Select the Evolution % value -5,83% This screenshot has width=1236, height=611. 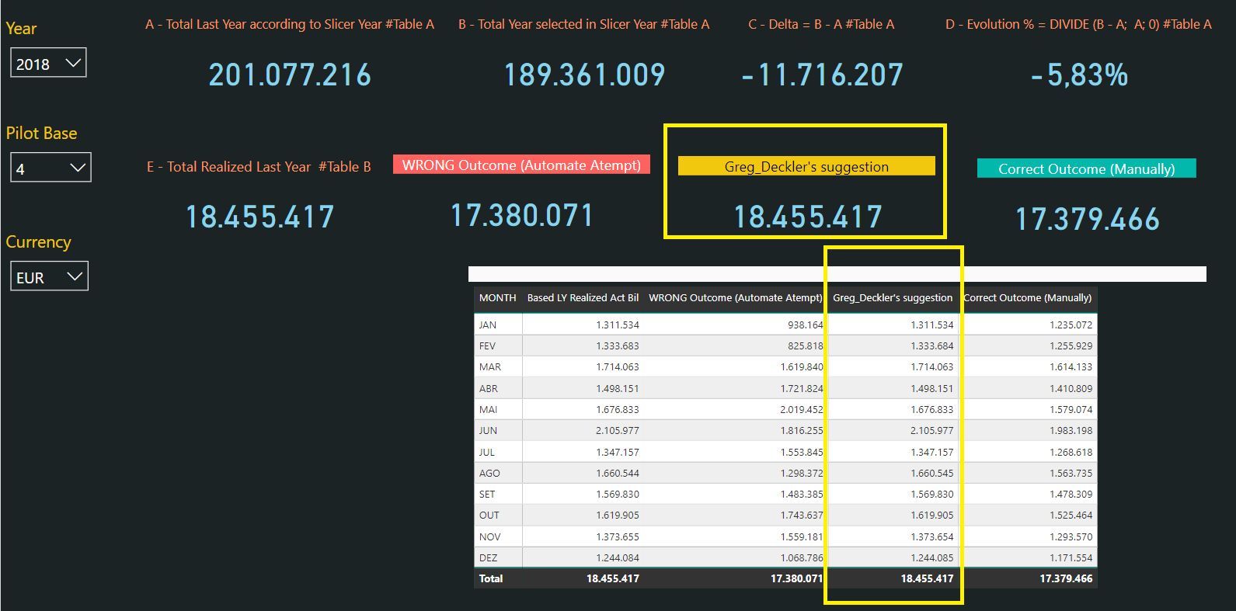pos(1080,75)
